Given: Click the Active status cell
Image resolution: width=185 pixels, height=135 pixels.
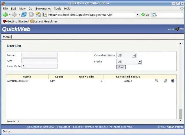Looking at the screenshot, I should [128, 81].
